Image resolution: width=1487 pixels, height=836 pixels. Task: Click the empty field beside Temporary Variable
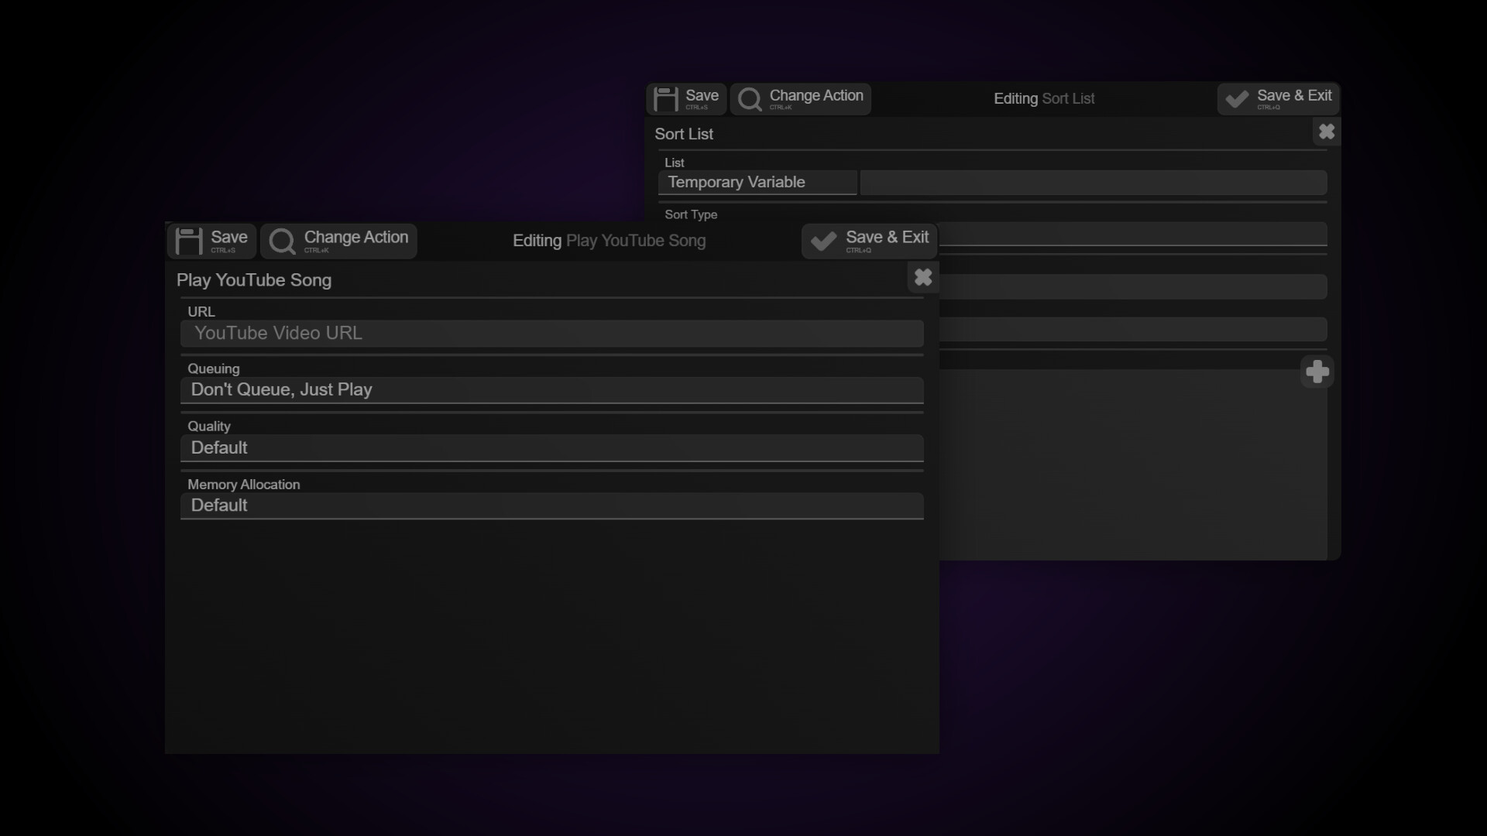tap(1094, 182)
